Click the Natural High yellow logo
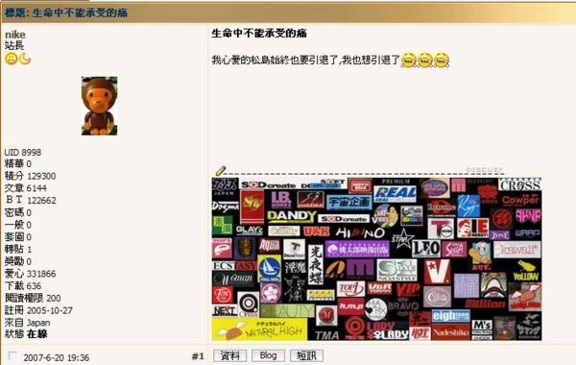 pyautogui.click(x=259, y=328)
